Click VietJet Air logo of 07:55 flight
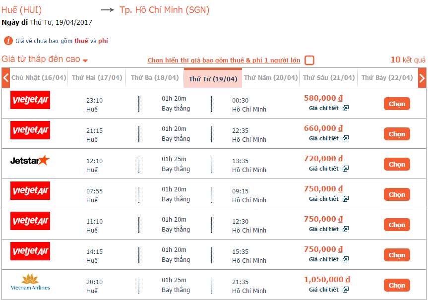Viewport: 428px width, 300px height. pyautogui.click(x=30, y=190)
